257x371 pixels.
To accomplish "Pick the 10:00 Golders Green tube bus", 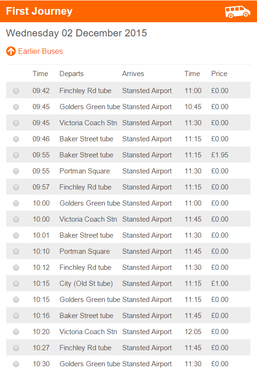I will click(16, 203).
